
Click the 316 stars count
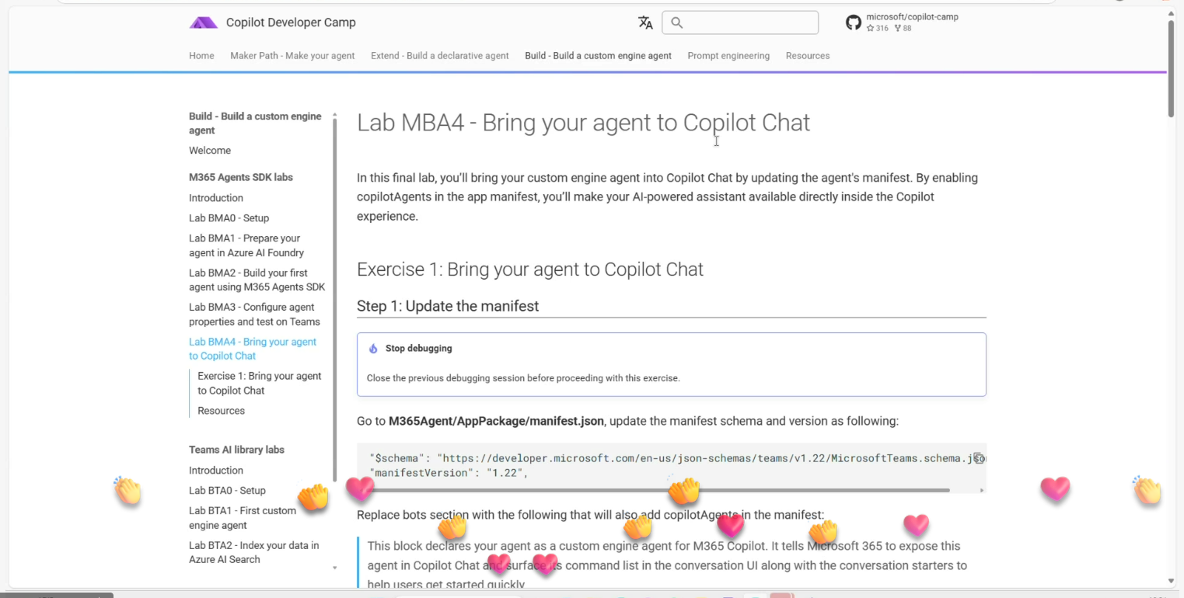pyautogui.click(x=878, y=29)
